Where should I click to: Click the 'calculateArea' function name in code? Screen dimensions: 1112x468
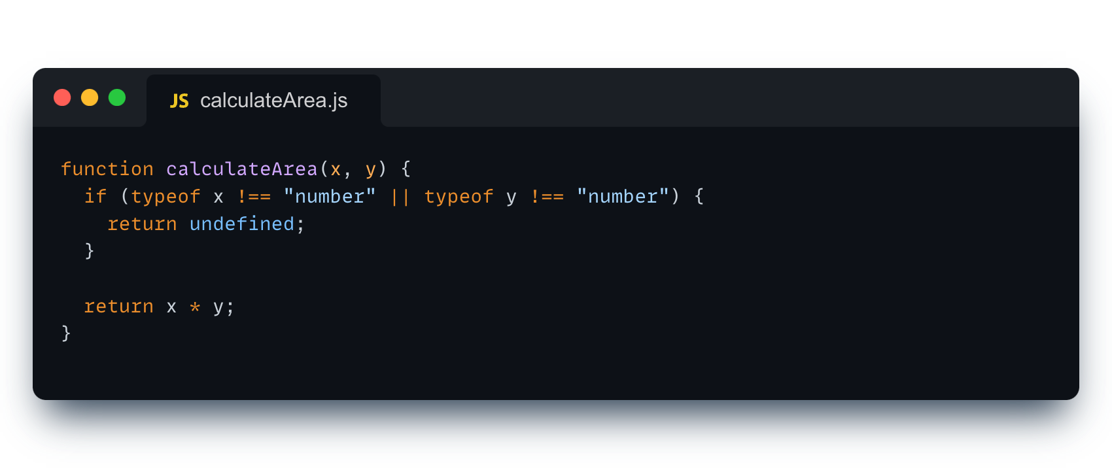(x=241, y=169)
